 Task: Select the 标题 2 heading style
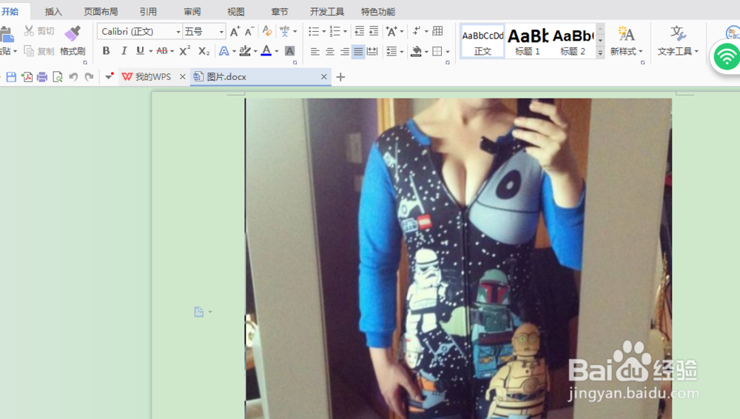click(573, 41)
